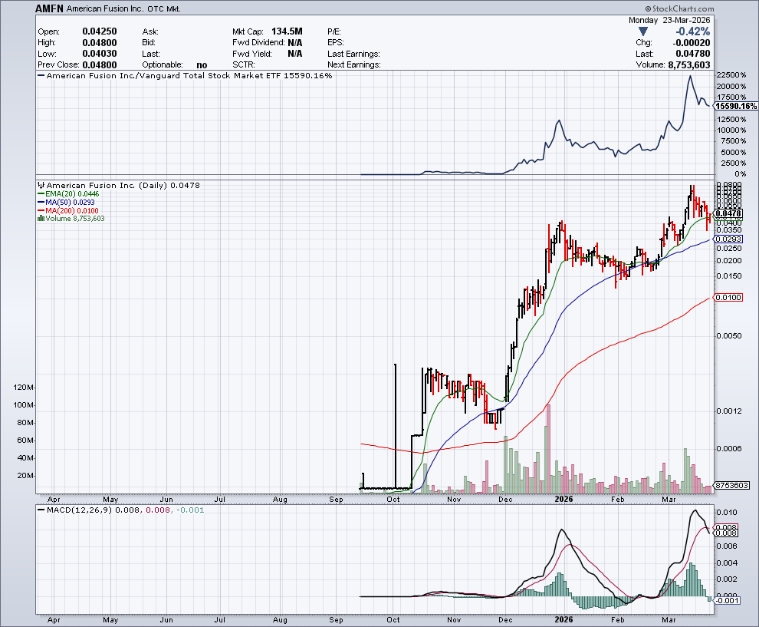
Task: Click the American Fusion Inc. (Daily) 0.0478 legend
Action: (x=123, y=185)
